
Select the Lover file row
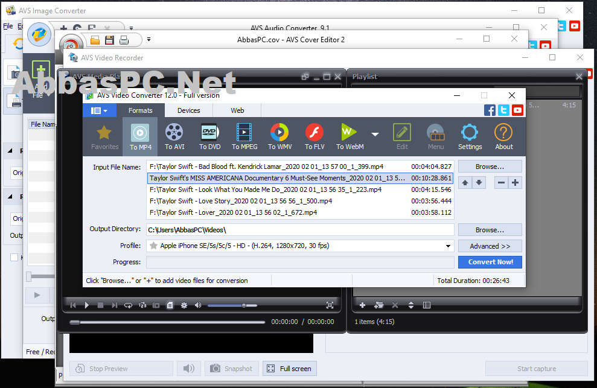pyautogui.click(x=300, y=212)
